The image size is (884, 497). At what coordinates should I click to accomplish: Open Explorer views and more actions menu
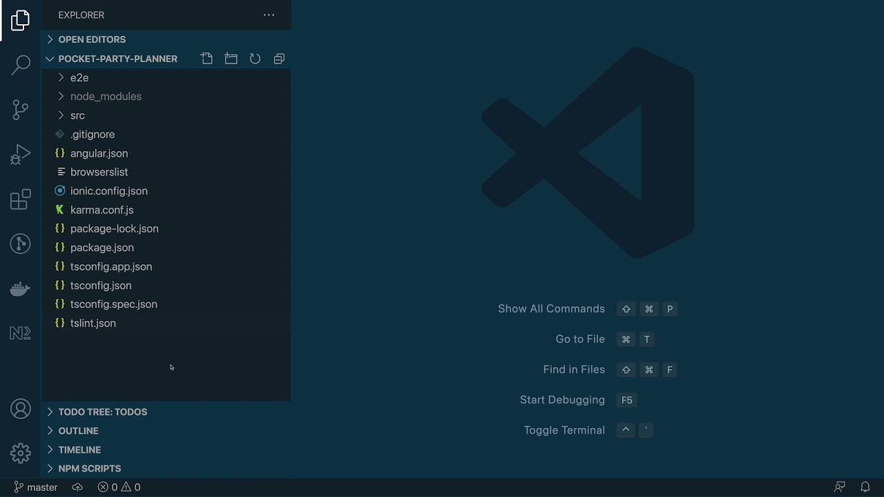[x=269, y=14]
